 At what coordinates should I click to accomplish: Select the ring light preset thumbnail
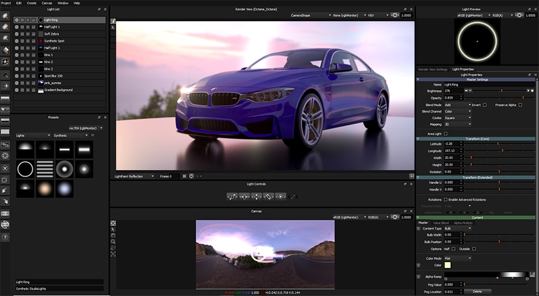25,169
